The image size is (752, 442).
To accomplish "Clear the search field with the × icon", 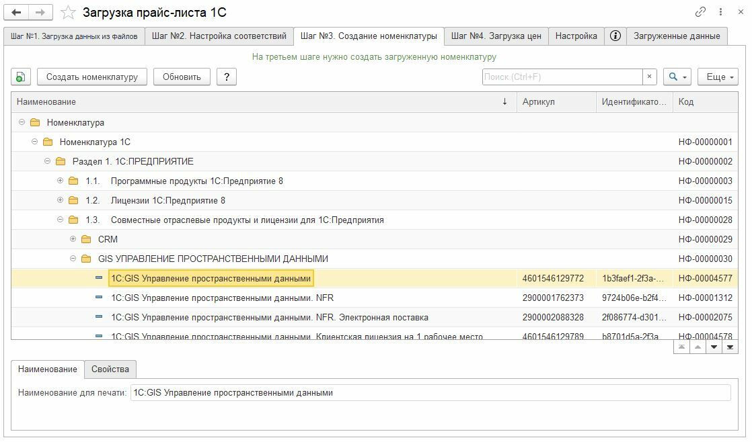I will point(648,77).
